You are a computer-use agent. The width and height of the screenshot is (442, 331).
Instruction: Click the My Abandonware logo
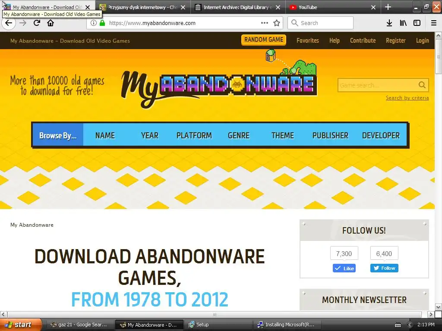coord(219,86)
